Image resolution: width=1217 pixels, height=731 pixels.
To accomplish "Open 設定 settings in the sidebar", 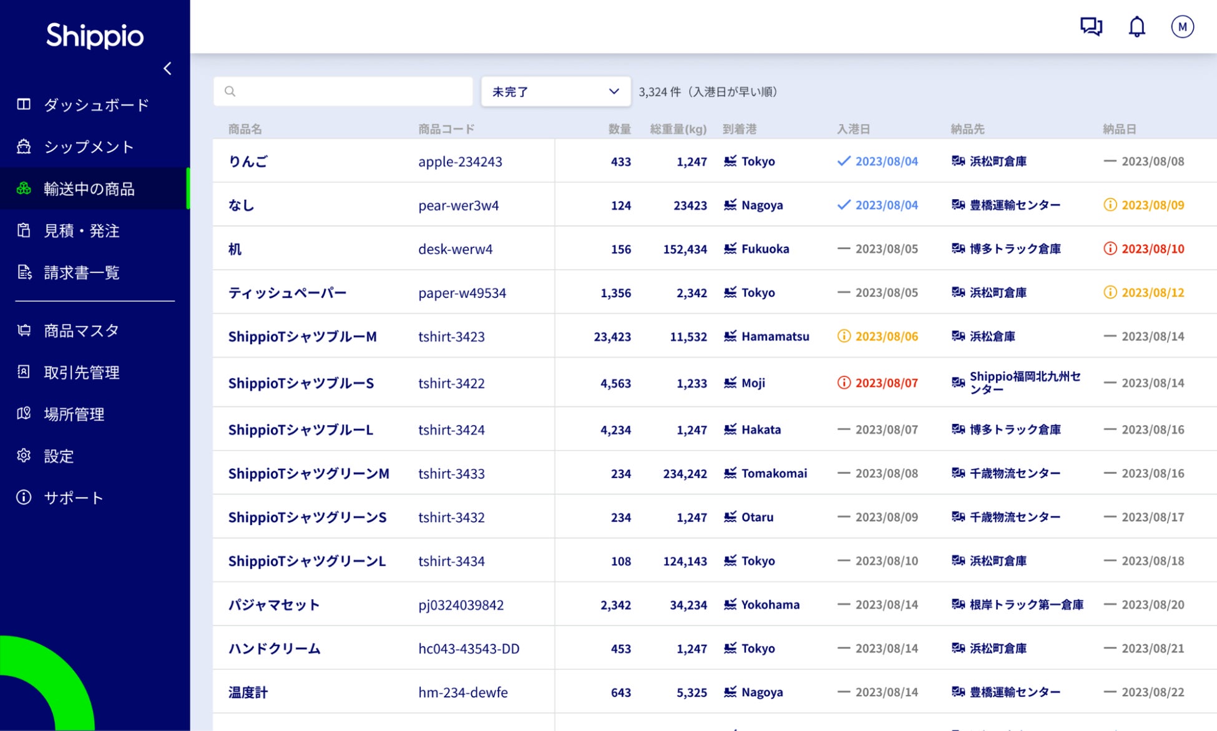I will pyautogui.click(x=59, y=456).
